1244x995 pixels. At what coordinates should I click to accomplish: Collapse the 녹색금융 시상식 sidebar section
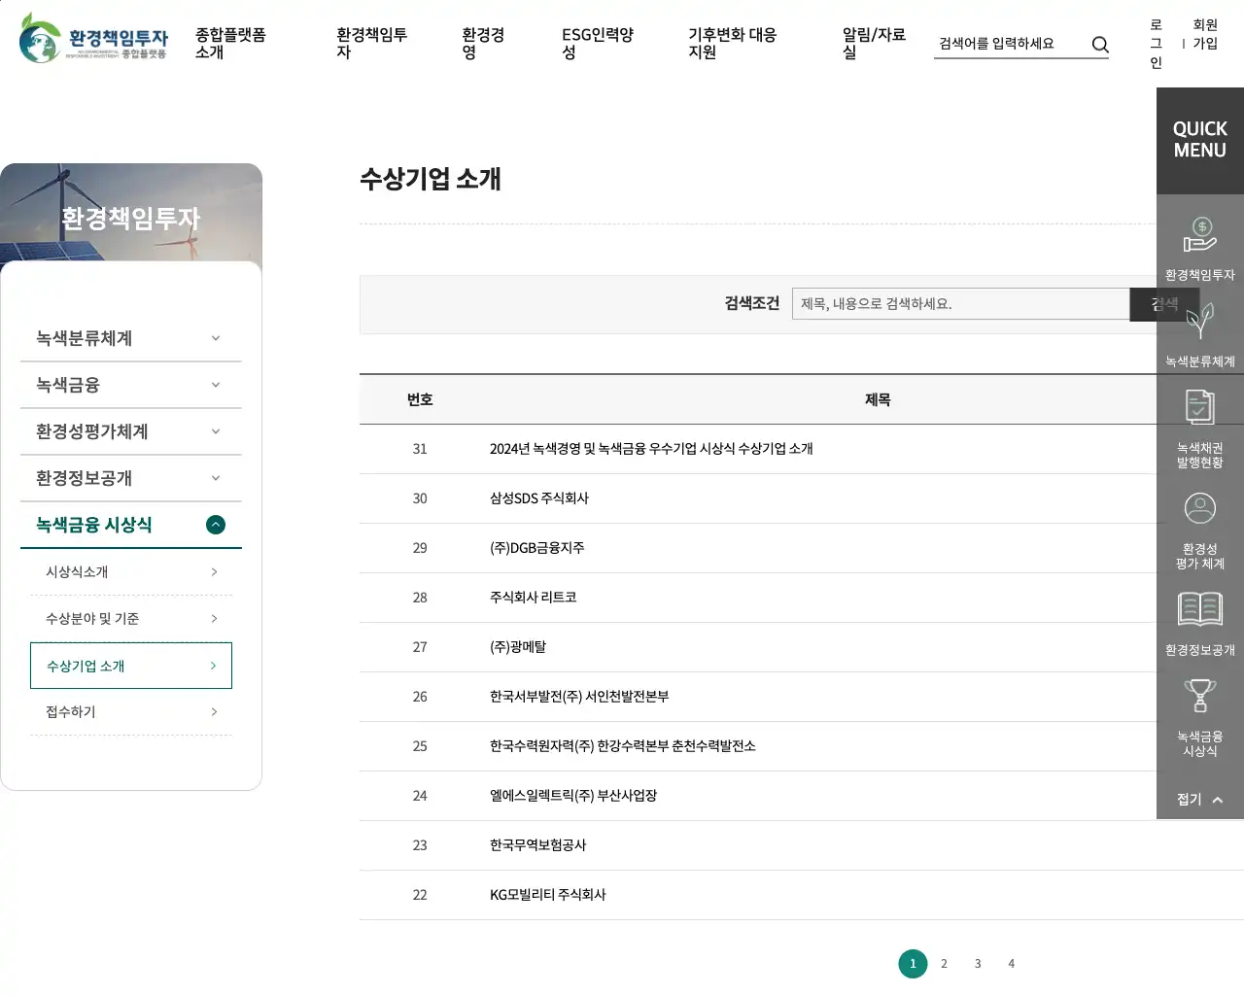click(216, 525)
